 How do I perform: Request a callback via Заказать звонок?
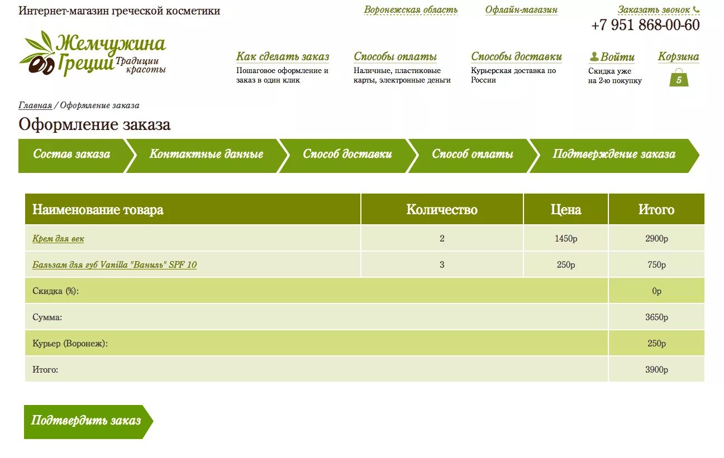coord(654,9)
